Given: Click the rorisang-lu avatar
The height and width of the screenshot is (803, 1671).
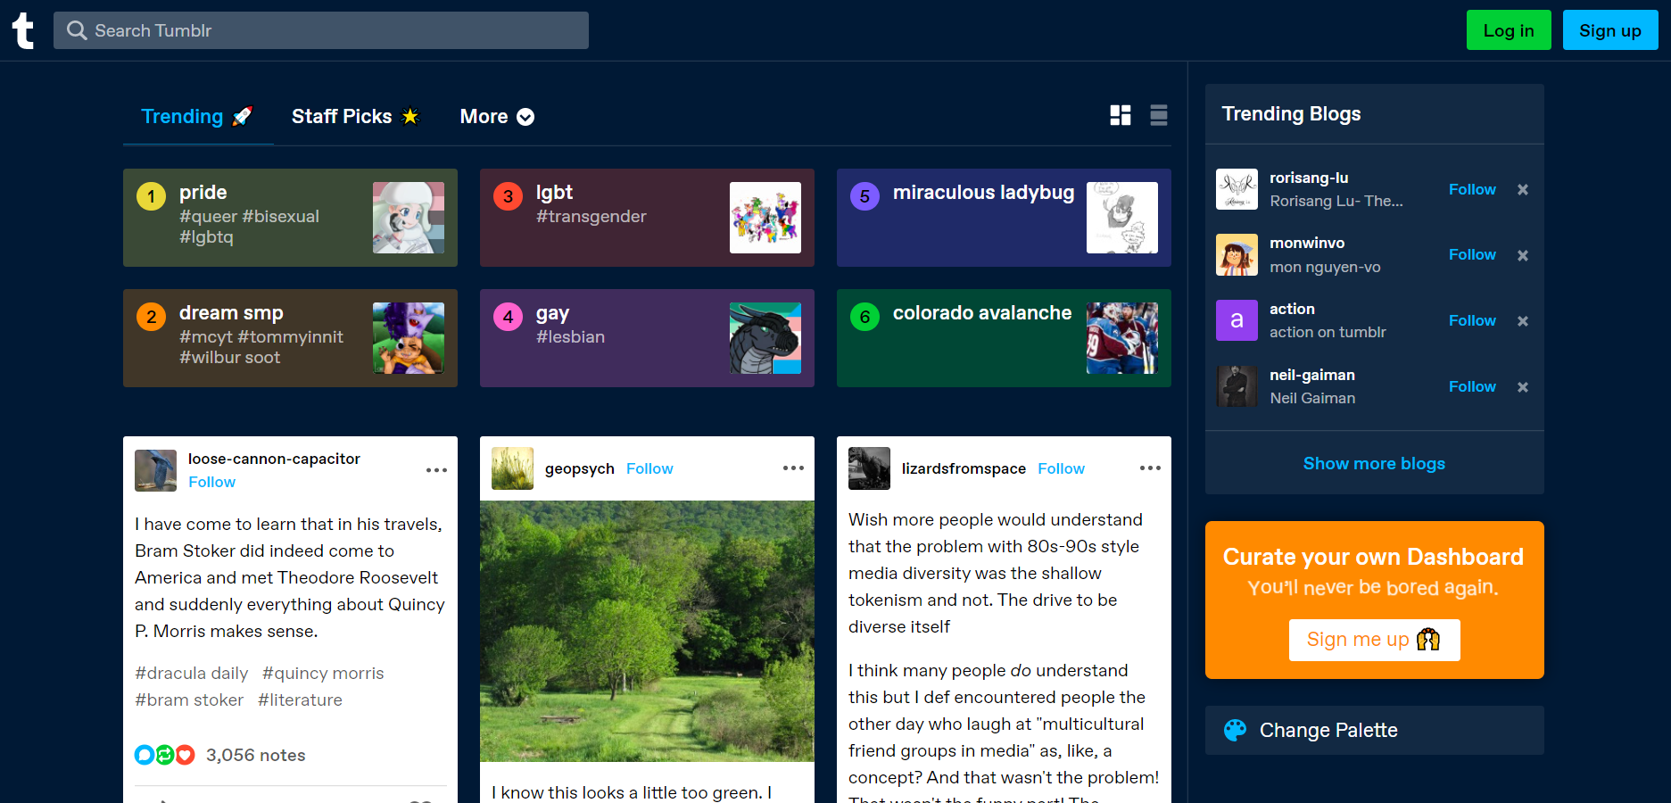Looking at the screenshot, I should pos(1237,189).
